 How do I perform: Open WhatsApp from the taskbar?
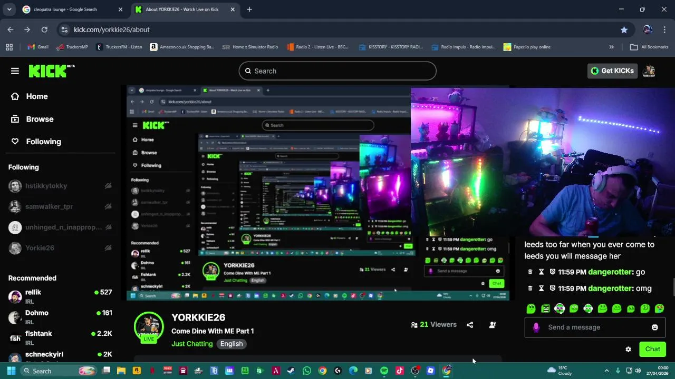coord(307,371)
